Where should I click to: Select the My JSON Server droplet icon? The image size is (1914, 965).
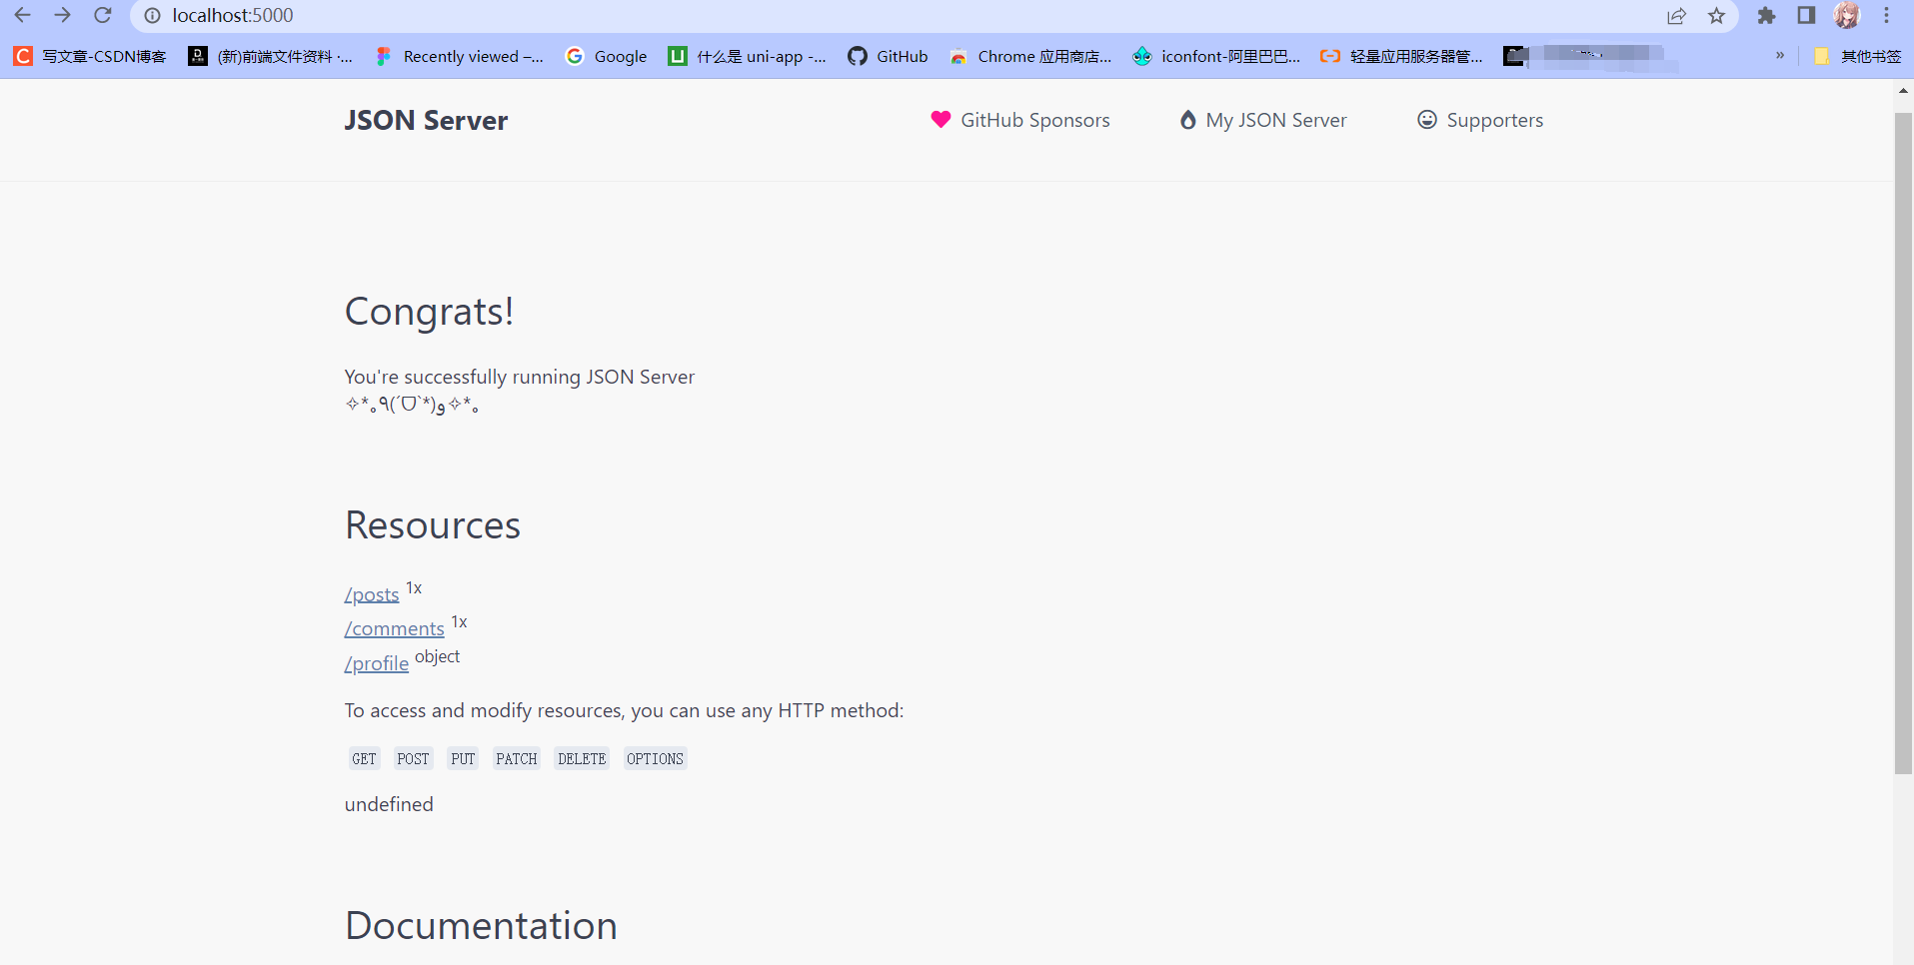click(1186, 119)
